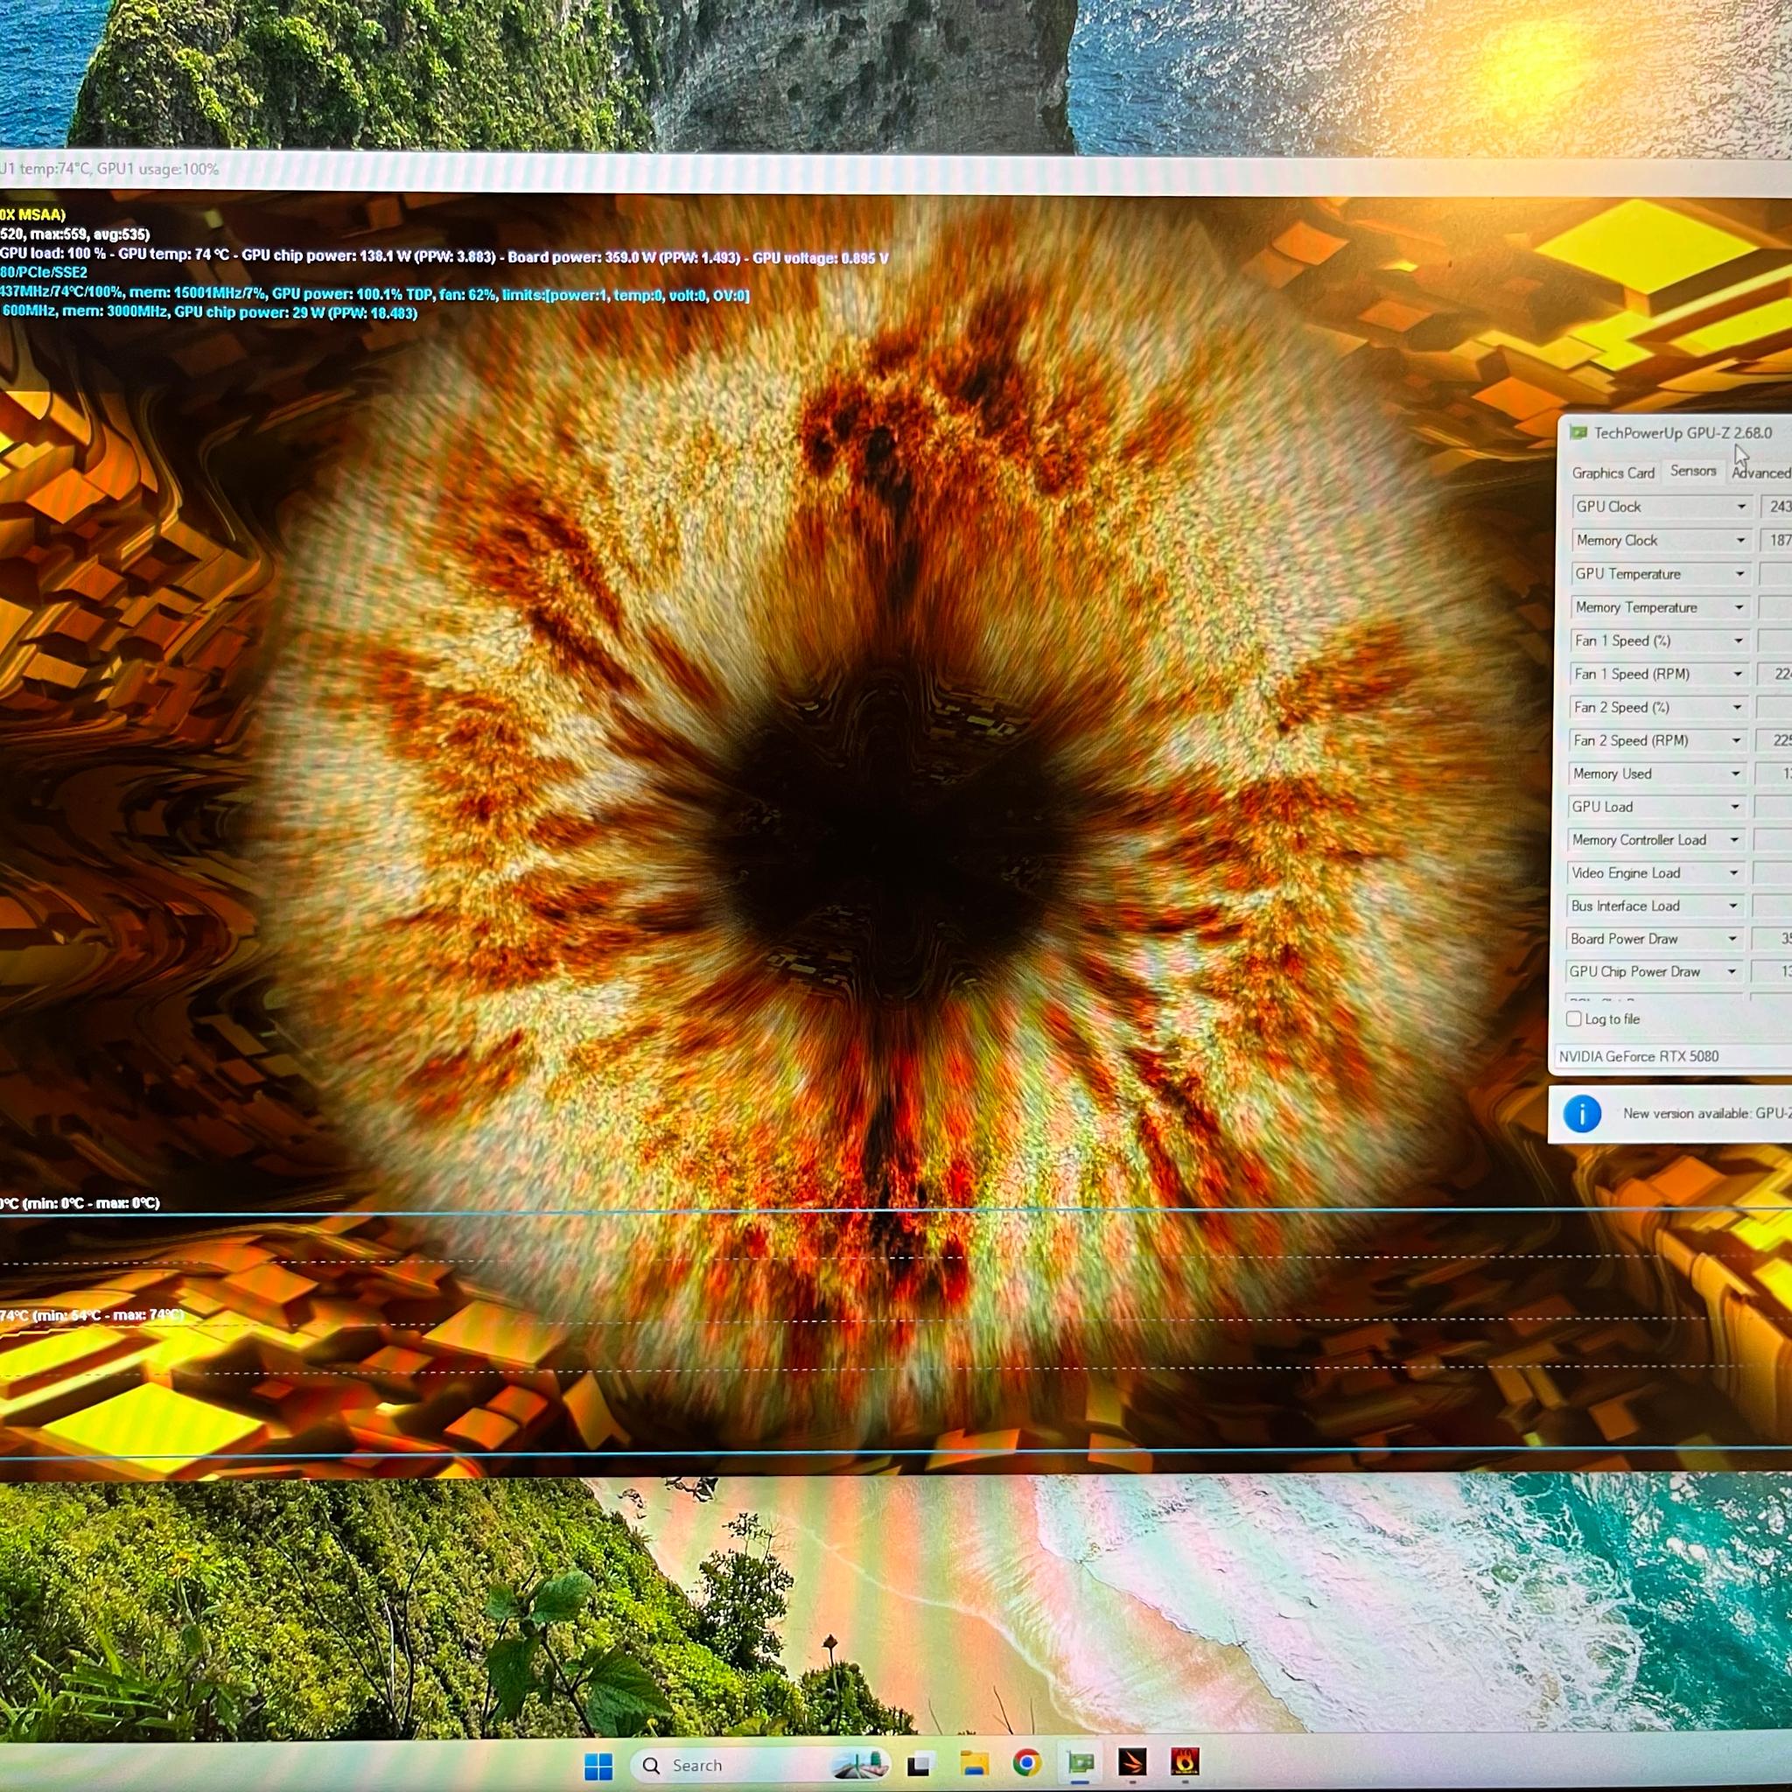Expand the GPU Temperature sensor dropdown
Viewport: 1792px width, 1792px height.
tap(1740, 574)
